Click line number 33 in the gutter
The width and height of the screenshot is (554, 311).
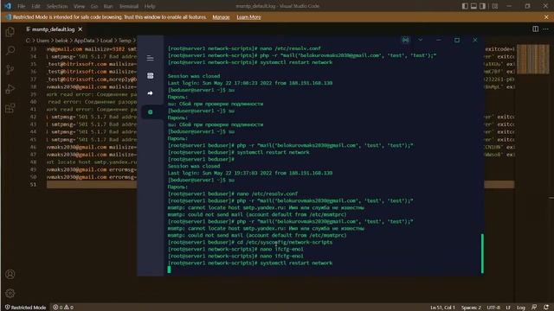pos(33,49)
